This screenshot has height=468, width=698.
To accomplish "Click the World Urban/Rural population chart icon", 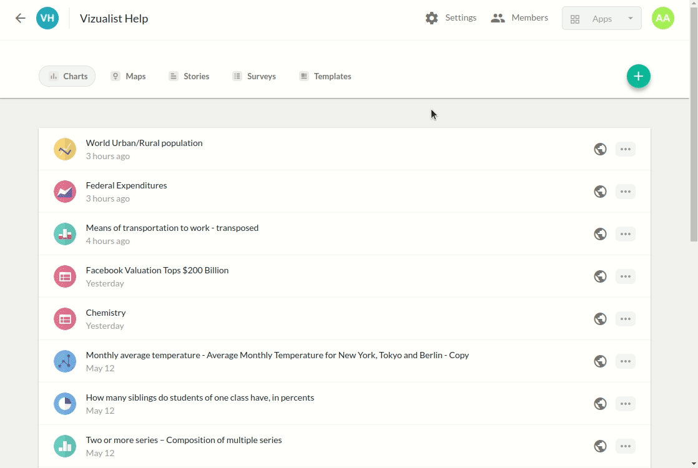I will pos(65,149).
